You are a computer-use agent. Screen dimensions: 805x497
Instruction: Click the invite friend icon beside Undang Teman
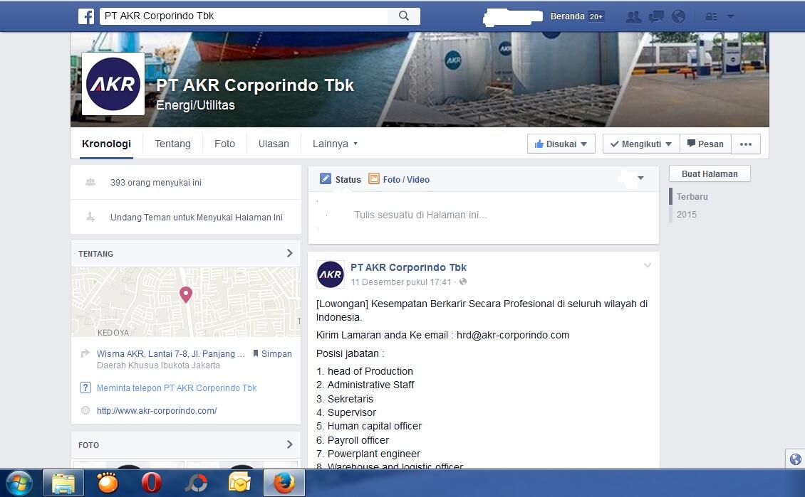click(x=90, y=218)
